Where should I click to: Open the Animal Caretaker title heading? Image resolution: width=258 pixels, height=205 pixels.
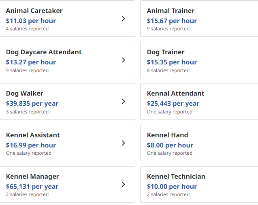click(34, 11)
